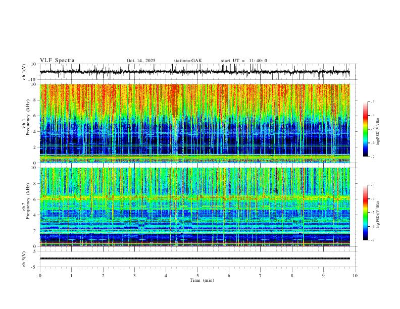Click the "2" kHz tick on ch.2 frequency axis
The image size is (400, 309).
point(35,231)
